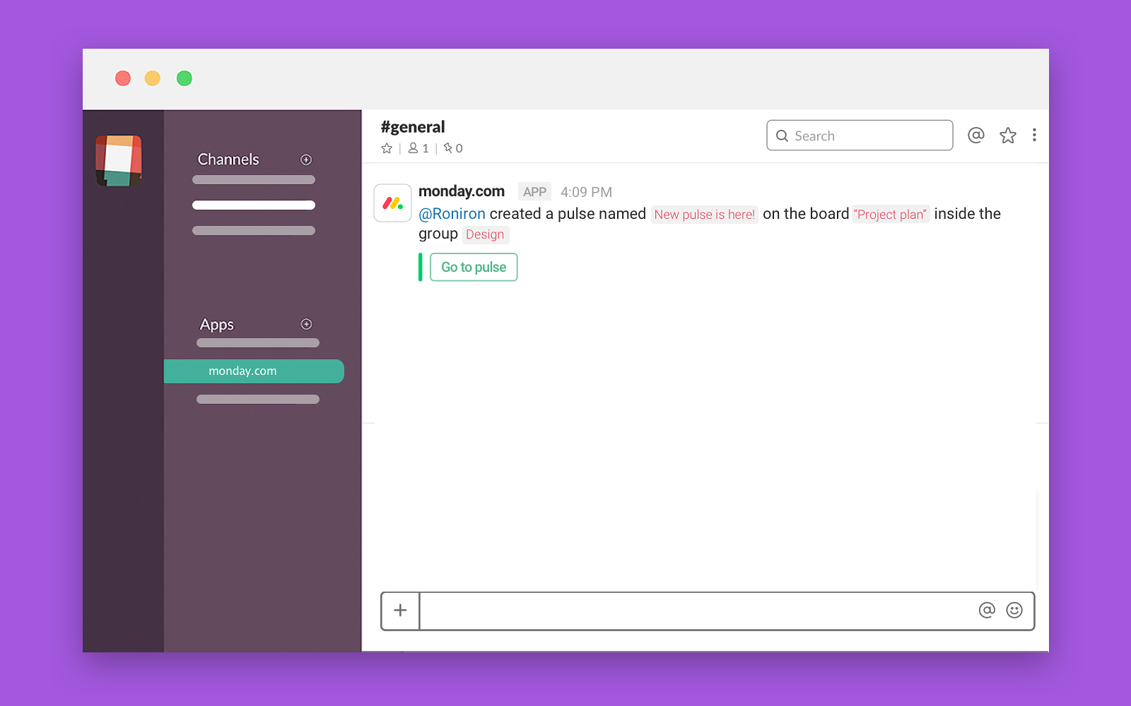Open emoji picker smiley icon

pos(1014,610)
